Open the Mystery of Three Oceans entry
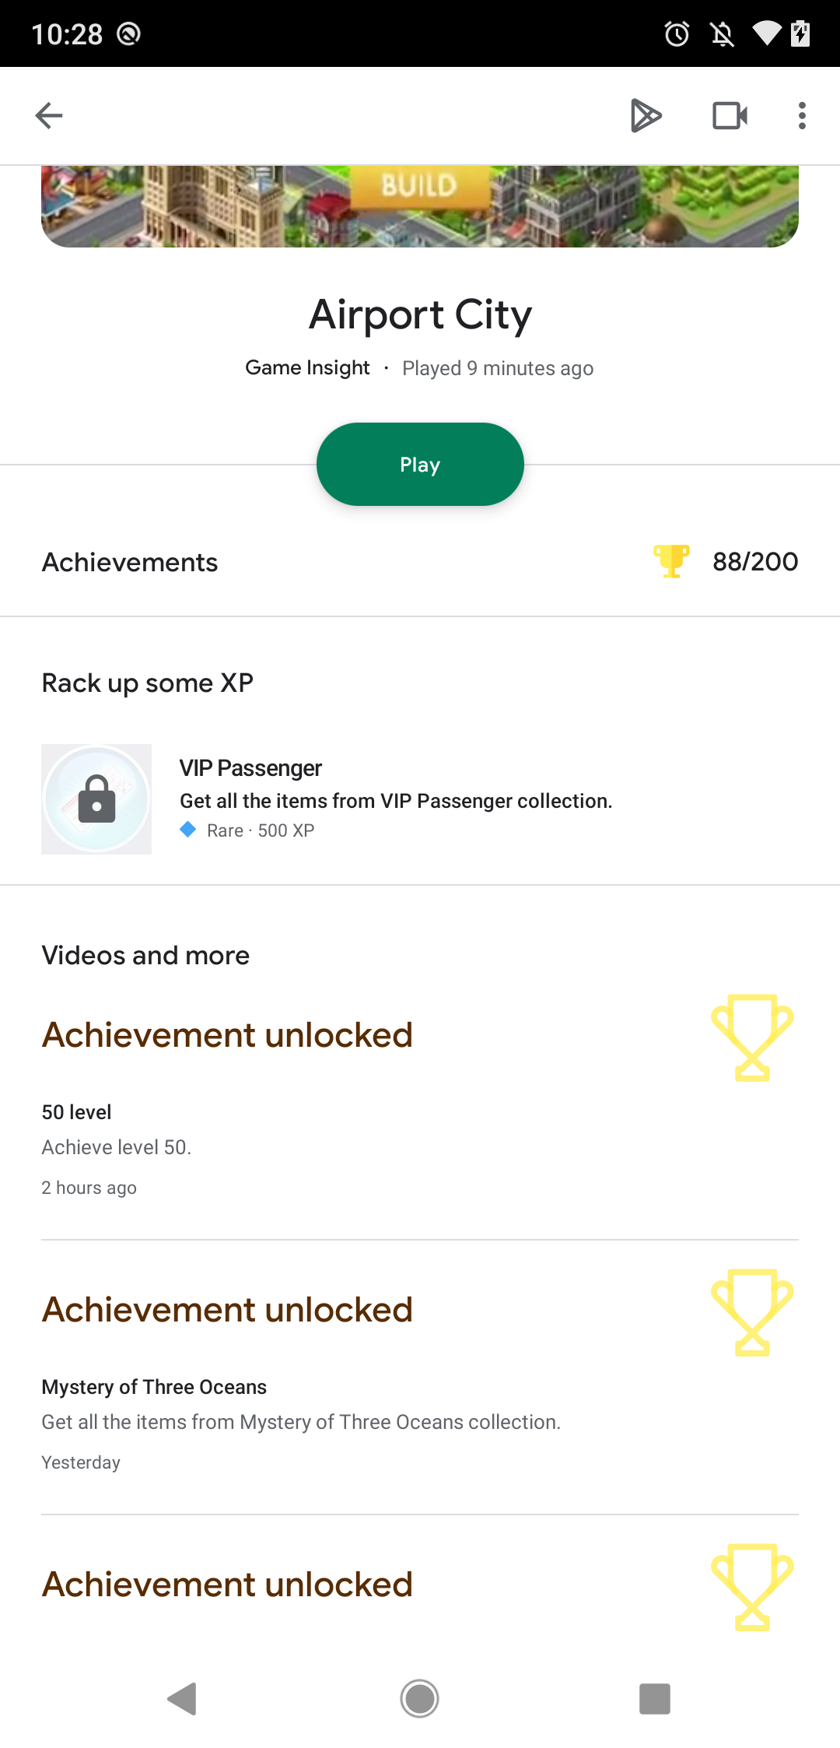Viewport: 840px width, 1748px height. click(154, 1387)
